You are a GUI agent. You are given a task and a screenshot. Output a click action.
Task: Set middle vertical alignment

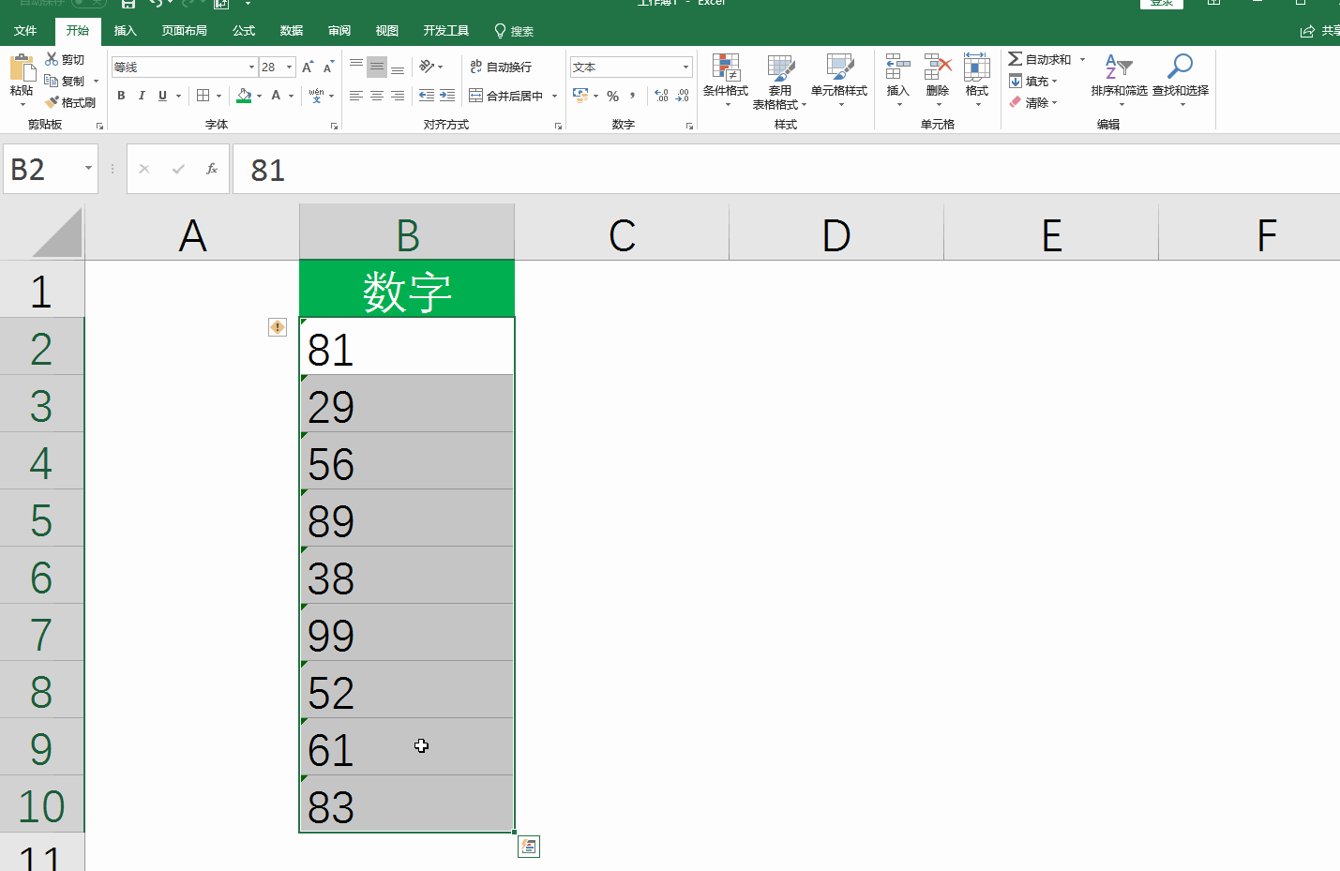point(377,67)
